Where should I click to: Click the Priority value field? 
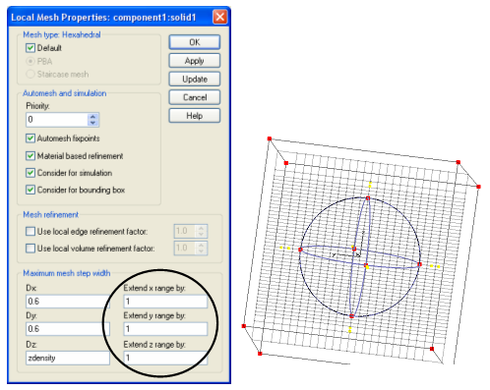(57, 120)
